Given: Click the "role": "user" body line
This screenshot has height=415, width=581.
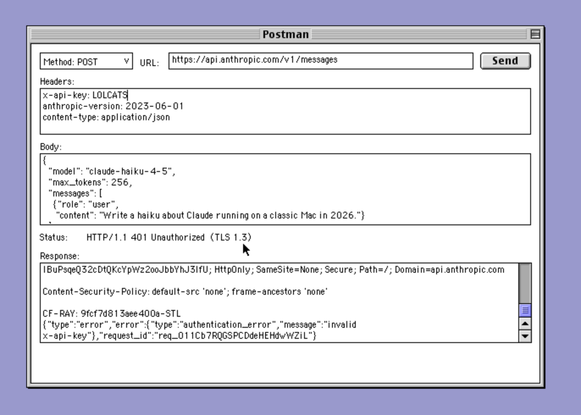Looking at the screenshot, I should (86, 205).
